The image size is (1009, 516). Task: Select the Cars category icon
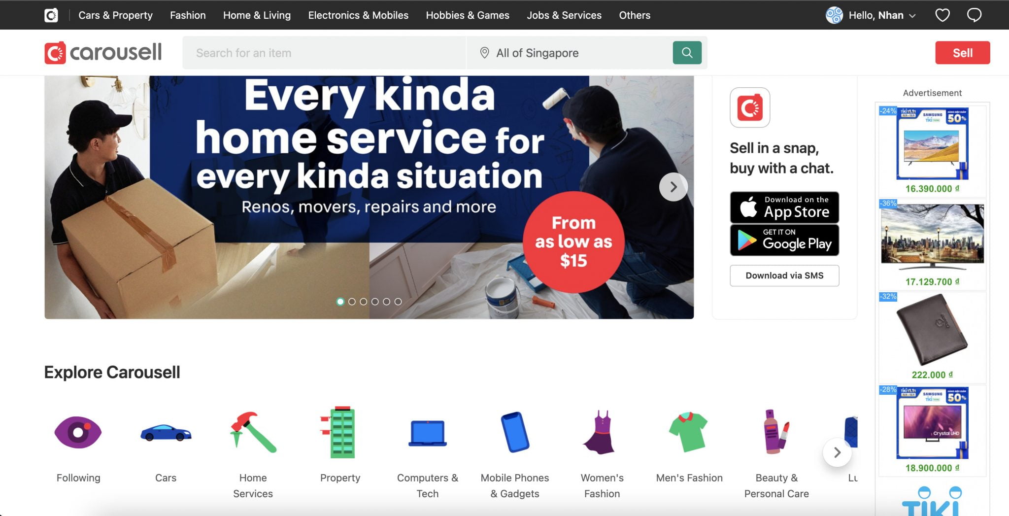pos(166,433)
